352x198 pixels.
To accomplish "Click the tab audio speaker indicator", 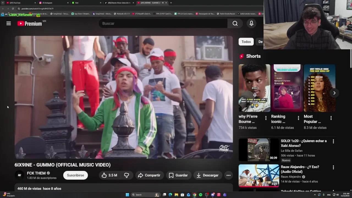I will (x=163, y=3).
